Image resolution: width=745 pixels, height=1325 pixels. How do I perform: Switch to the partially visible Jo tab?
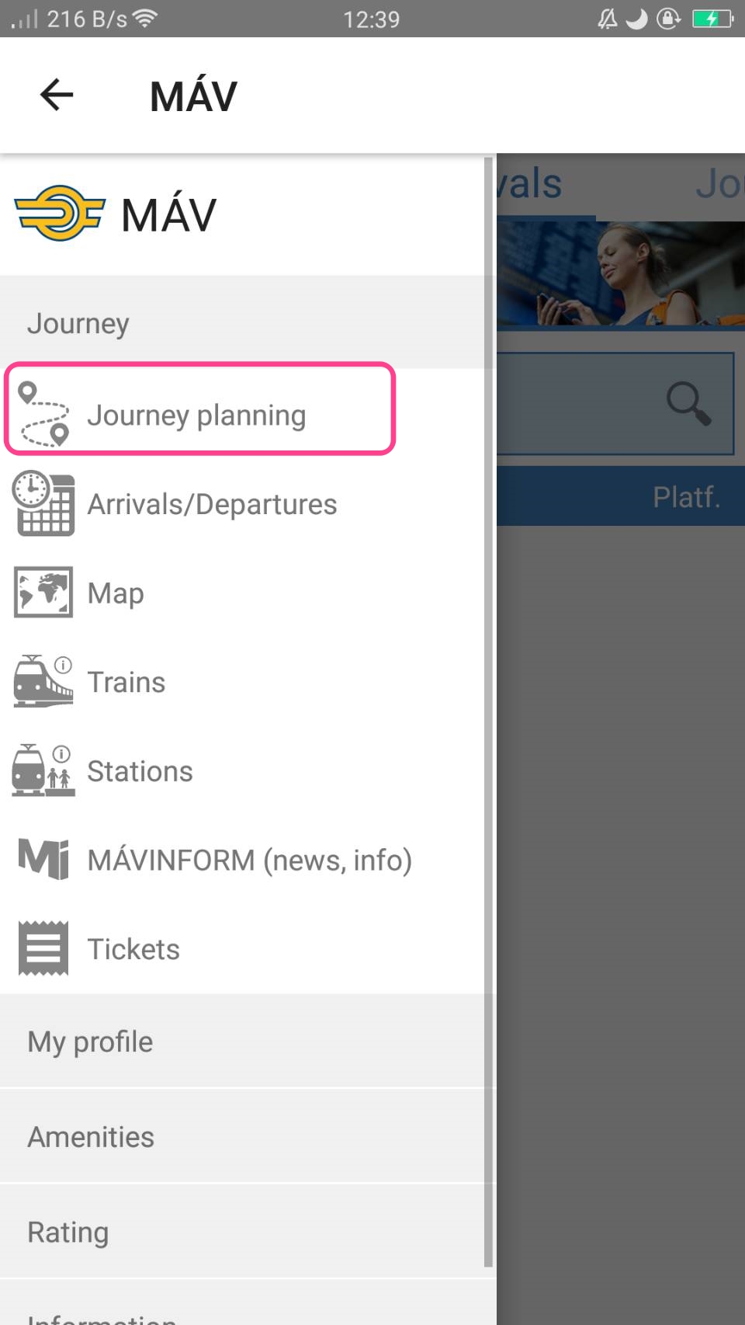(719, 184)
